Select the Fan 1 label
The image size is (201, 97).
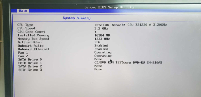23,52
